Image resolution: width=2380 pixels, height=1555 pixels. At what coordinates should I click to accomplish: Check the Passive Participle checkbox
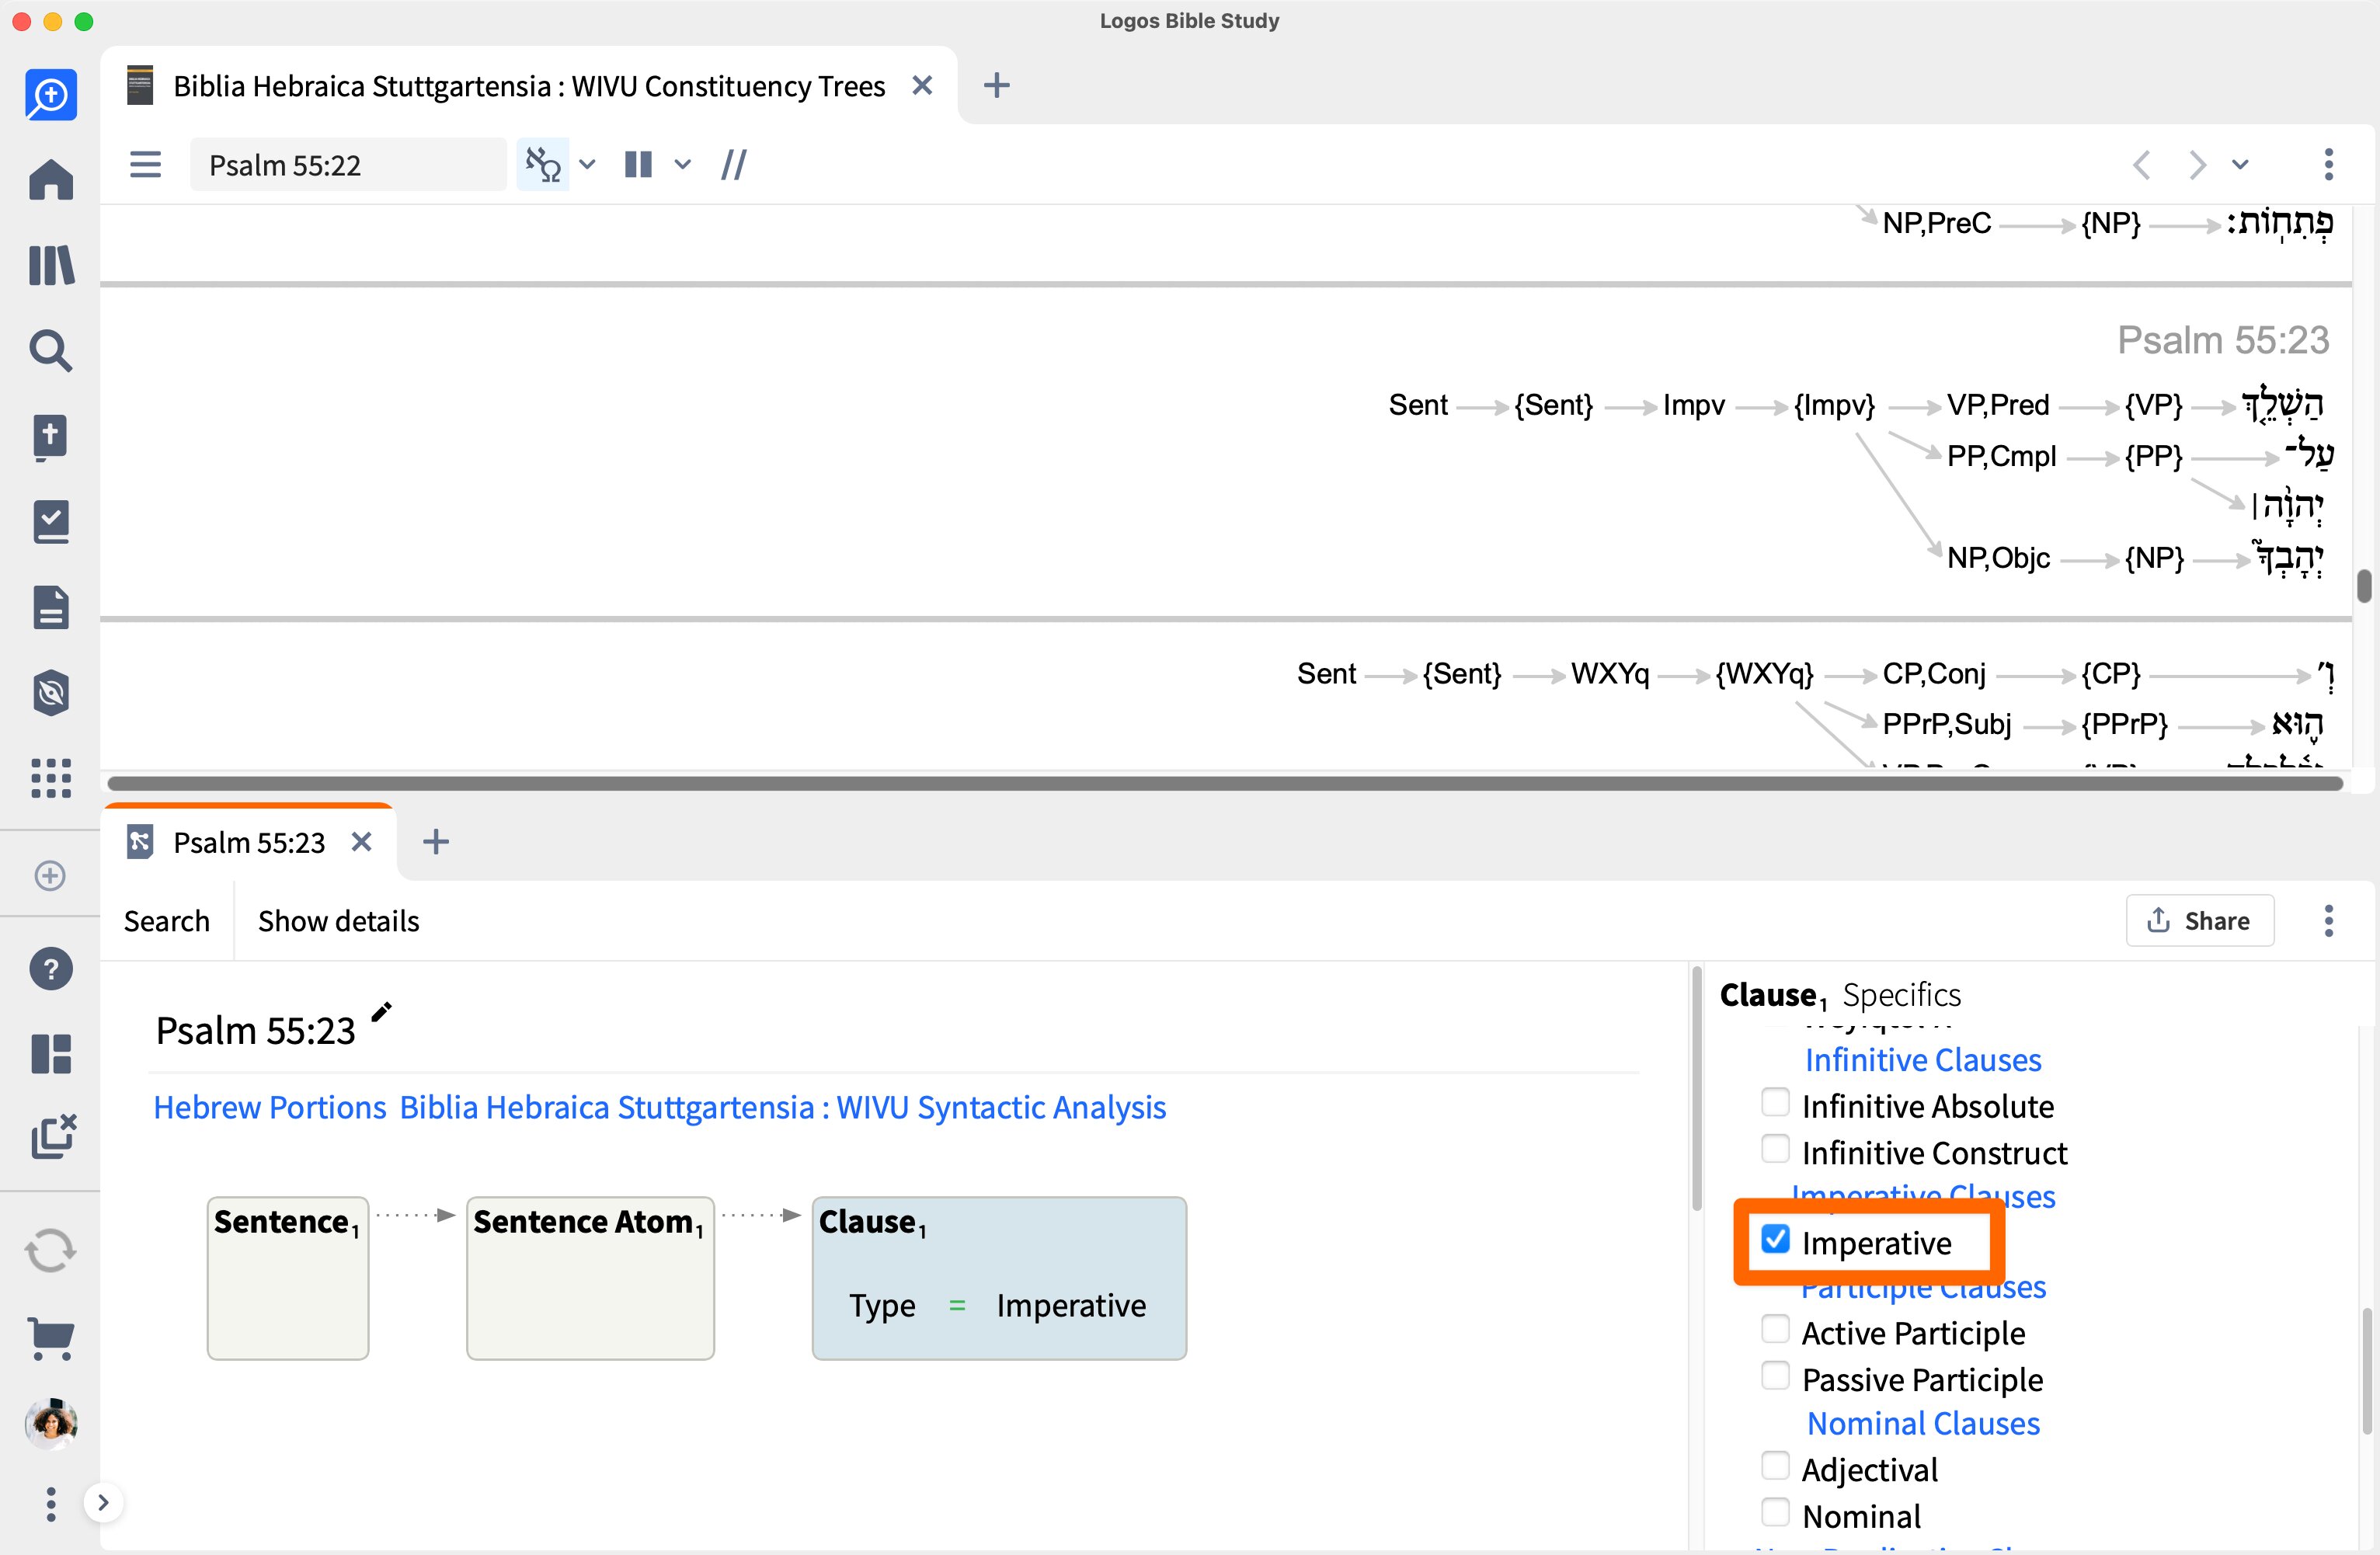click(x=1774, y=1376)
